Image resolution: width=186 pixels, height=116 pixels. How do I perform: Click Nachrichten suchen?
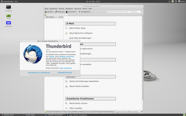click(78, 103)
